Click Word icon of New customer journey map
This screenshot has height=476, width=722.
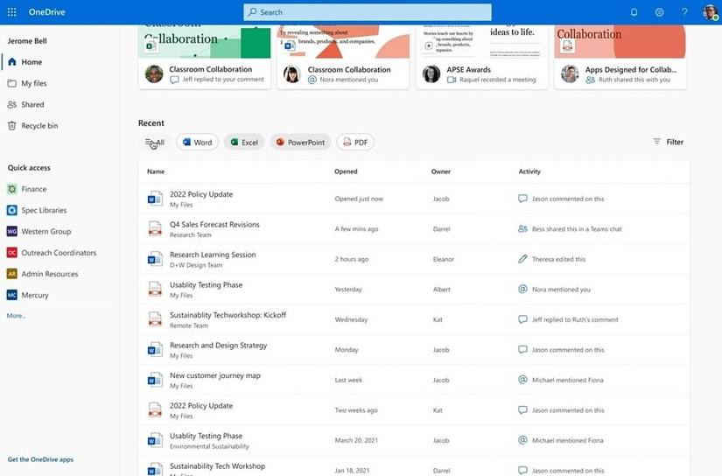[x=155, y=380]
